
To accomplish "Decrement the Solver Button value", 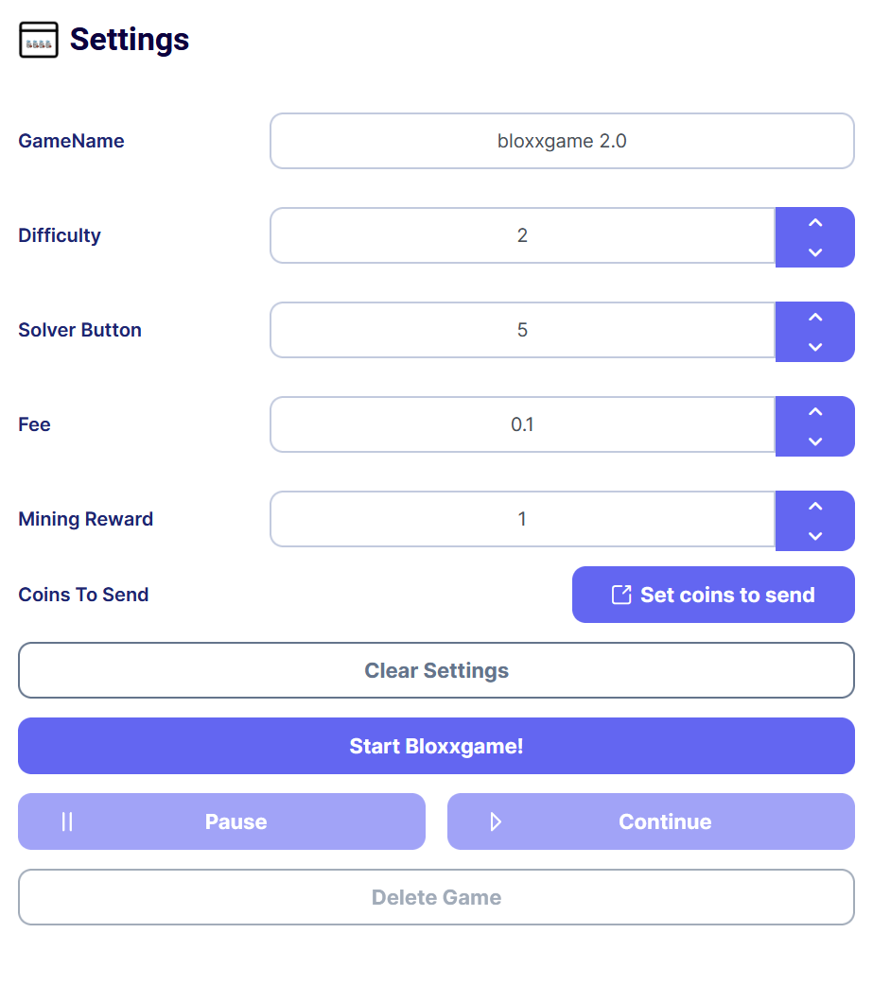I will click(x=814, y=347).
